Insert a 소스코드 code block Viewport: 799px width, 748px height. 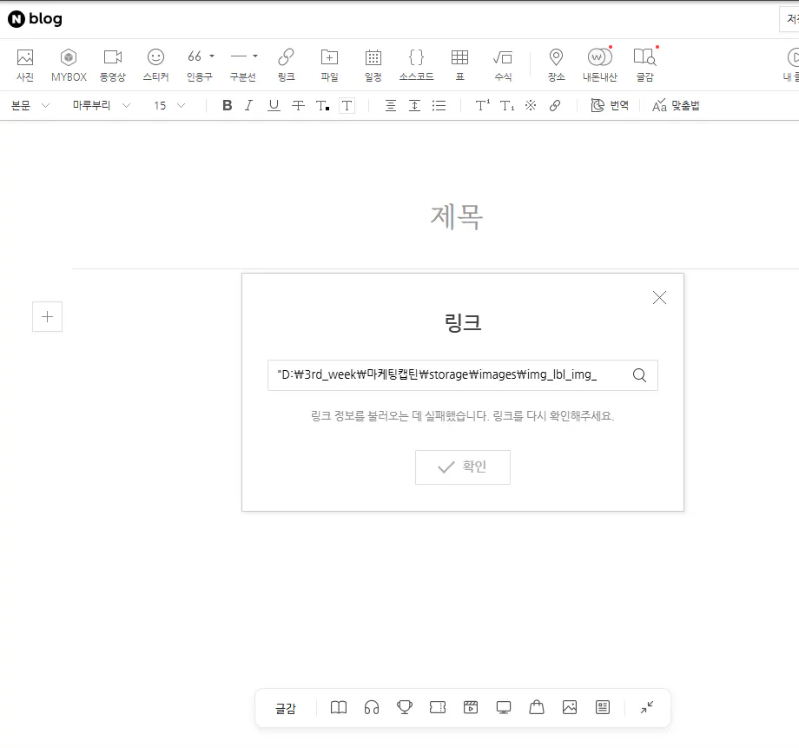click(x=416, y=65)
